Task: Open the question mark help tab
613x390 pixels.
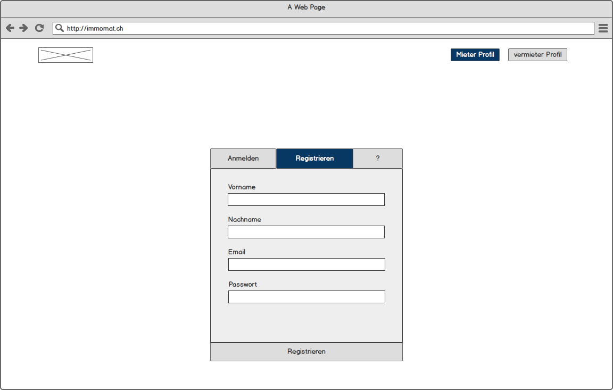Action: pos(378,159)
